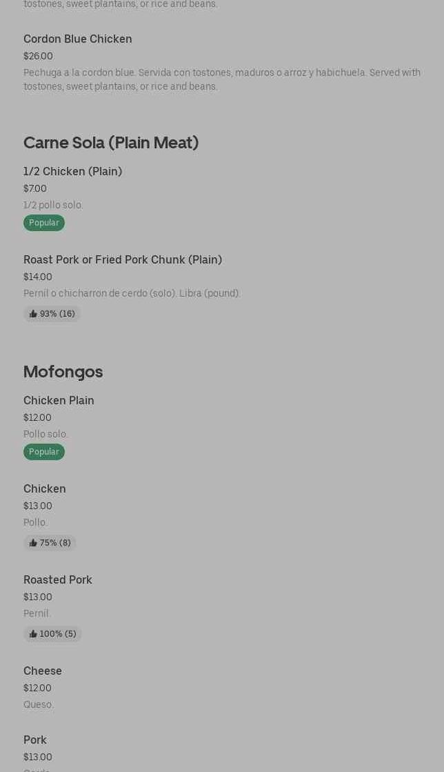Click the "1/2 pollo solo." description text
Screen dimensions: 444x772
click(x=53, y=206)
